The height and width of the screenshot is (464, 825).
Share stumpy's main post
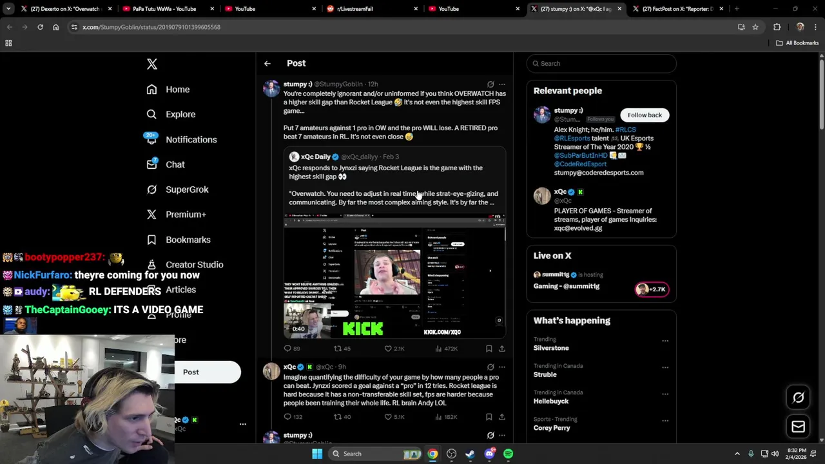coord(502,349)
